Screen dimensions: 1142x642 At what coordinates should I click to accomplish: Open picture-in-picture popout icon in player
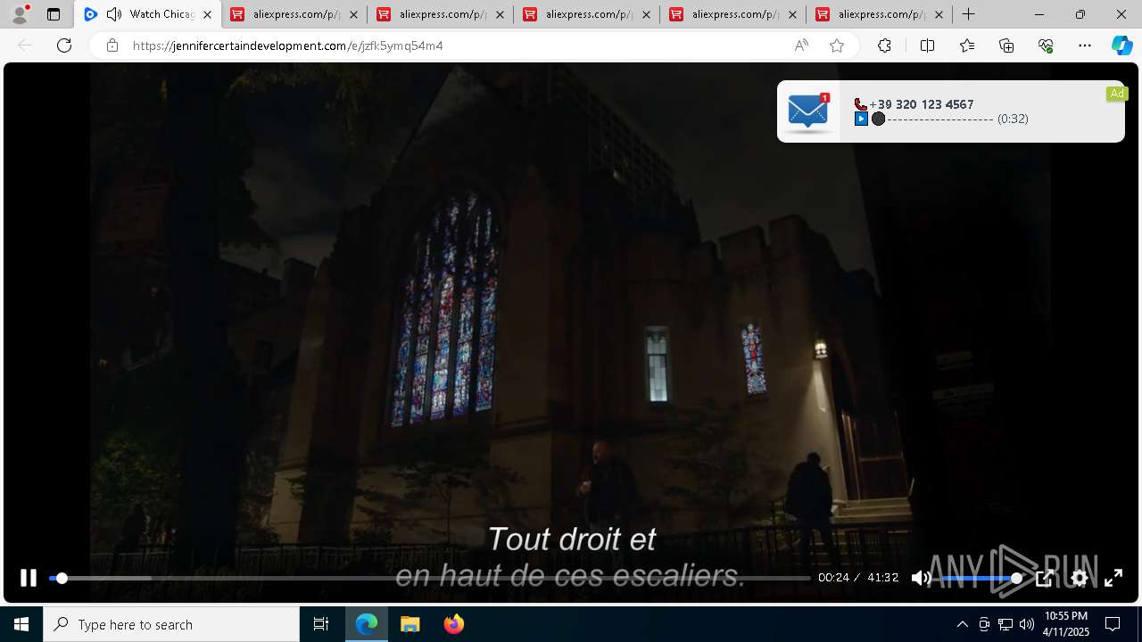coord(1045,578)
